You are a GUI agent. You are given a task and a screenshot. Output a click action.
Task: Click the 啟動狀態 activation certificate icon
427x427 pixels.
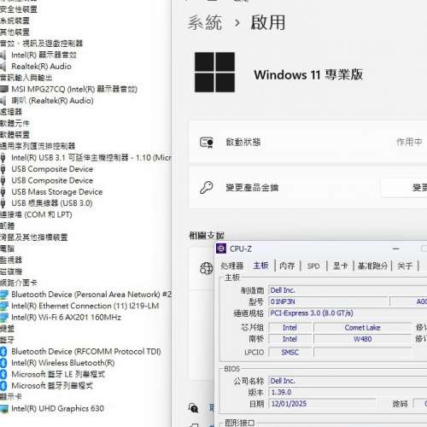click(207, 142)
